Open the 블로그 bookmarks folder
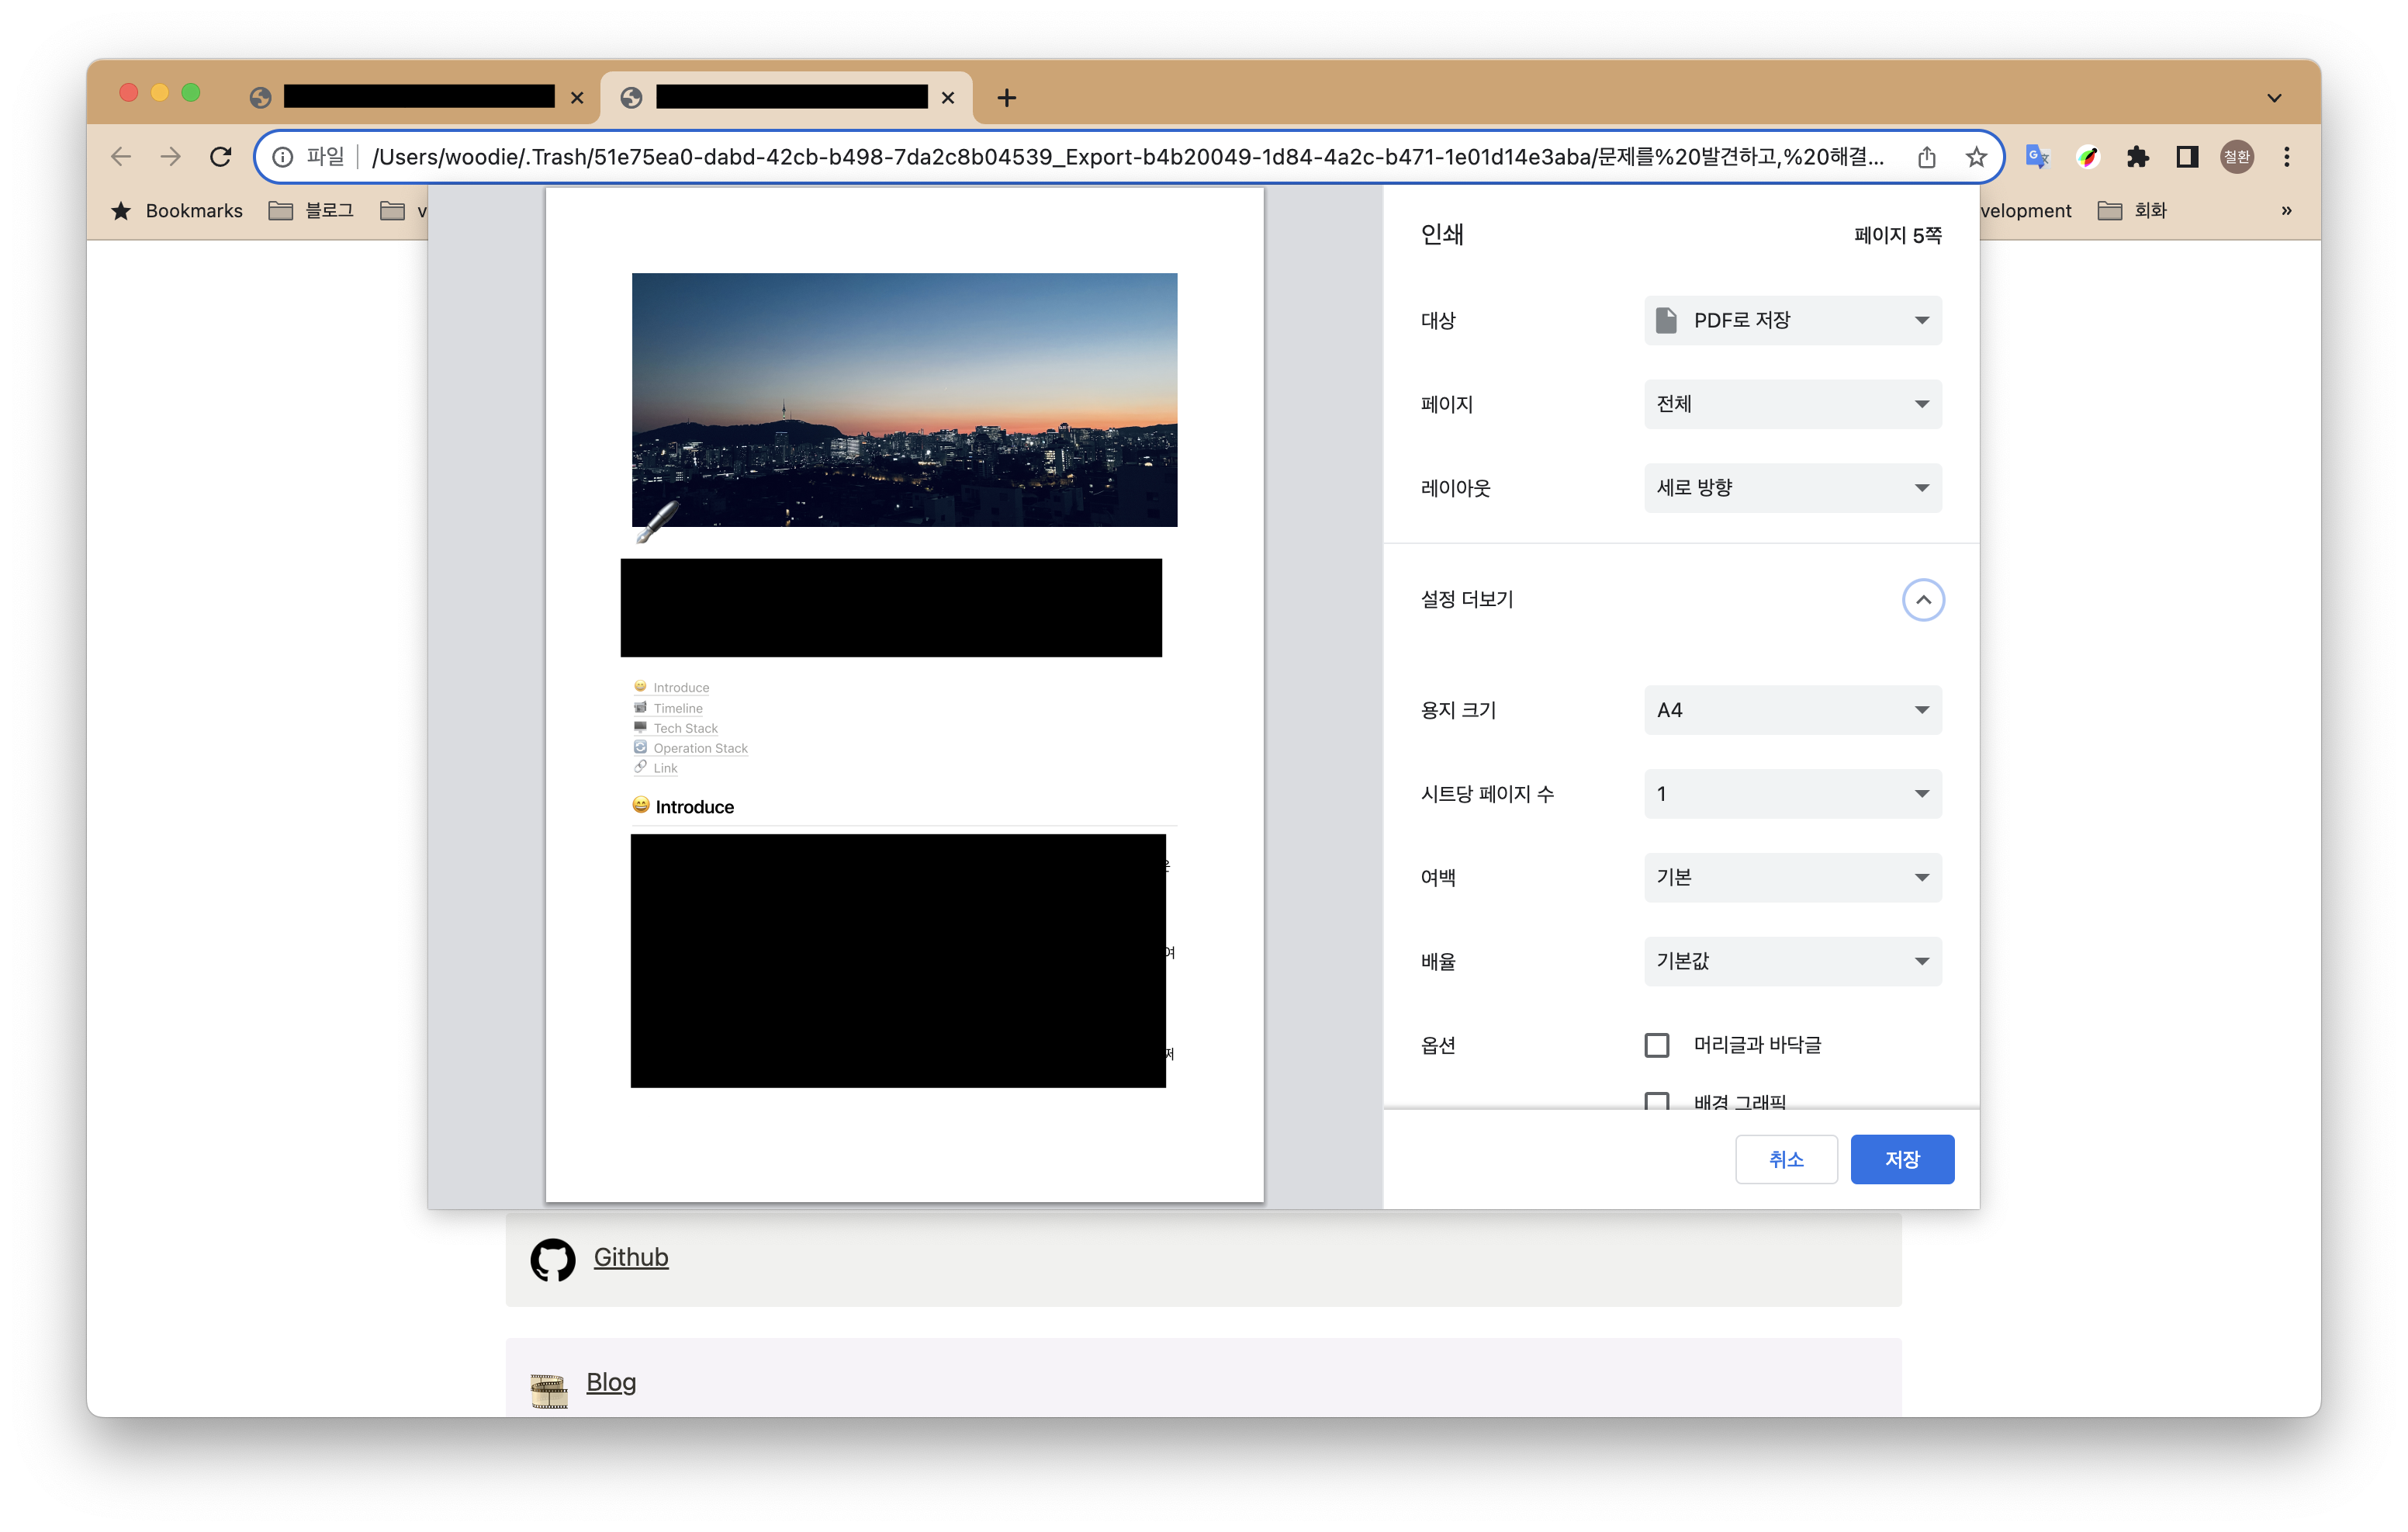Image resolution: width=2408 pixels, height=1532 pixels. [311, 210]
